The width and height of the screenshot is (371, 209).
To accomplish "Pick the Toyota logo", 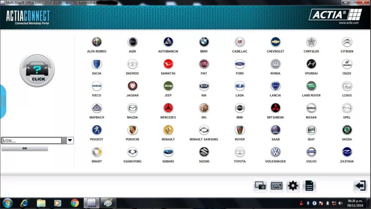I will [240, 152].
